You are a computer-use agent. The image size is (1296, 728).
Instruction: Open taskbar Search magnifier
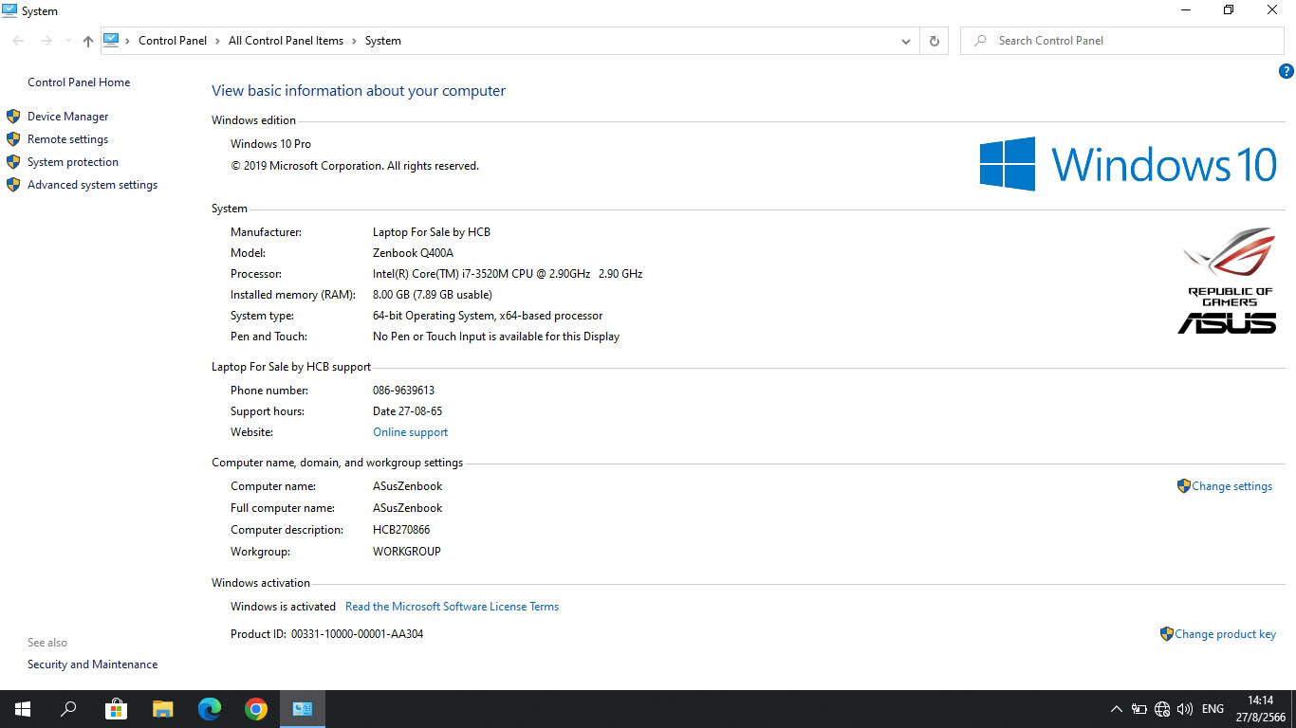coord(68,709)
